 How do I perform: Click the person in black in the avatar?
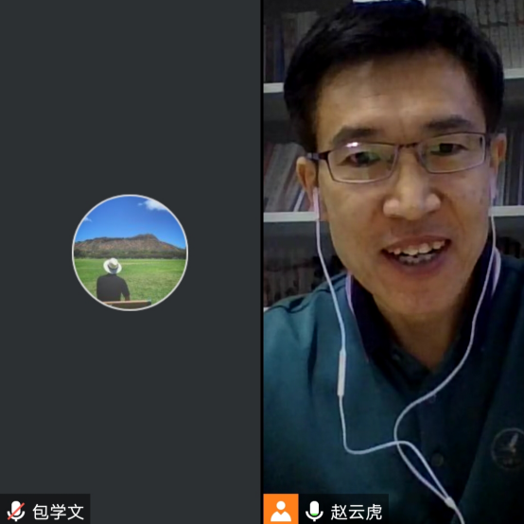pyautogui.click(x=113, y=283)
